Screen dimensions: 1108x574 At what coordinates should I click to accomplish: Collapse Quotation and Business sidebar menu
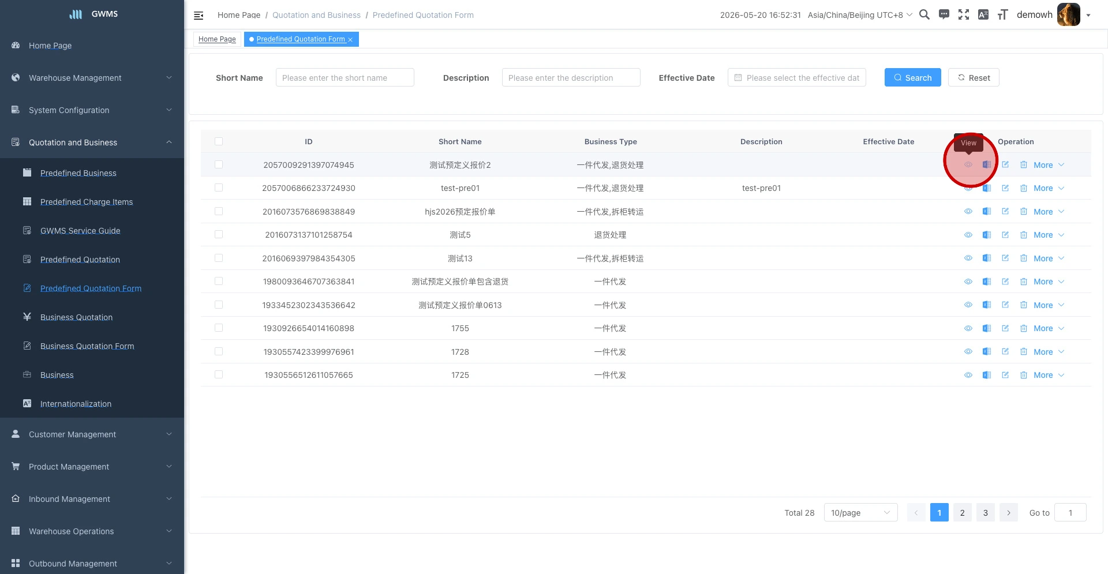(x=92, y=142)
